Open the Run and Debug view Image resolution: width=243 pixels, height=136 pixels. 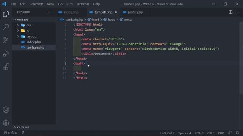point(6,53)
